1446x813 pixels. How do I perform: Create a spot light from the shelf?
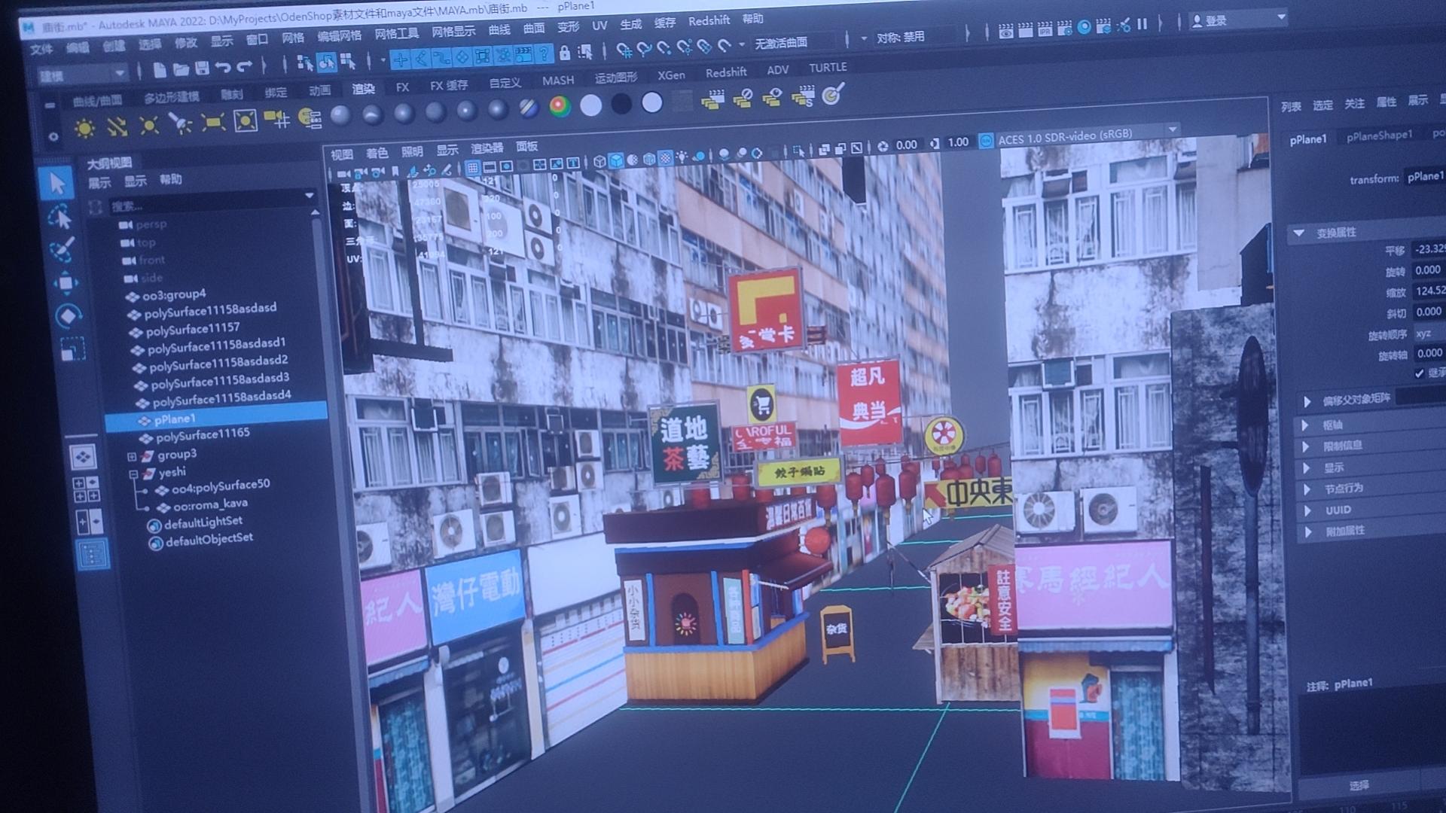(181, 123)
